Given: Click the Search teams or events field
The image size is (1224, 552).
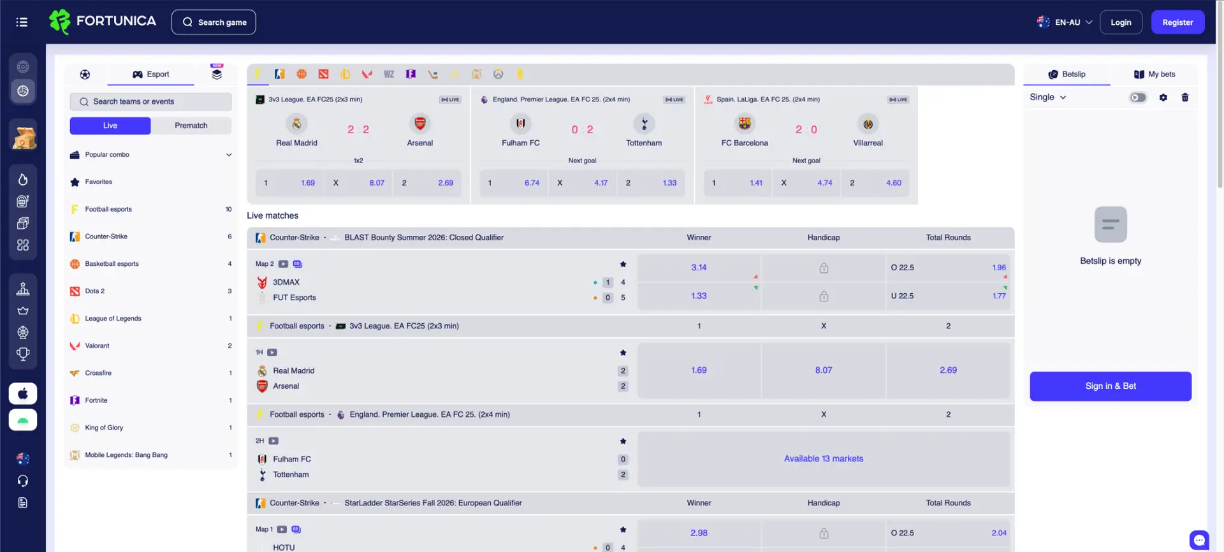Looking at the screenshot, I should (x=150, y=102).
